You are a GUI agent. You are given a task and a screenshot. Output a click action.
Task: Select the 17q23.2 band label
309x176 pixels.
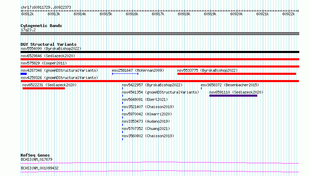pyautogui.click(x=28, y=30)
